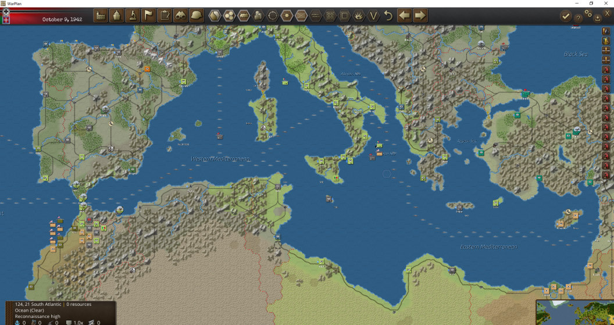
Task: Click the German iron cross emblem
Action: pyautogui.click(x=6, y=12)
